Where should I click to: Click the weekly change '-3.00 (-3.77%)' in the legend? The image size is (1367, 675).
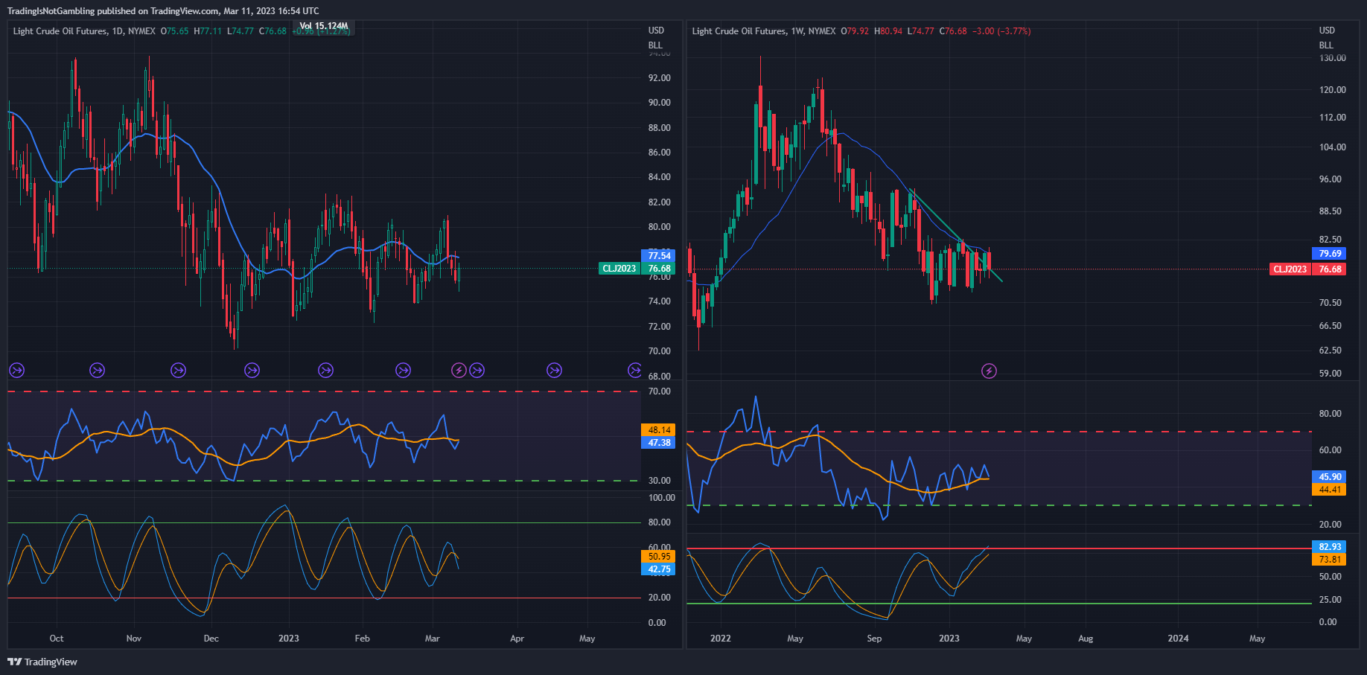[1001, 31]
